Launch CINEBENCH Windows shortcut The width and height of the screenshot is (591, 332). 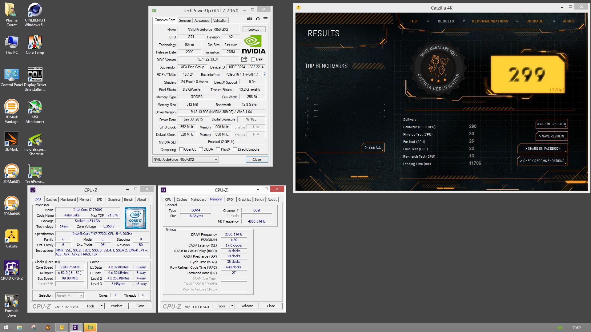pyautogui.click(x=35, y=14)
